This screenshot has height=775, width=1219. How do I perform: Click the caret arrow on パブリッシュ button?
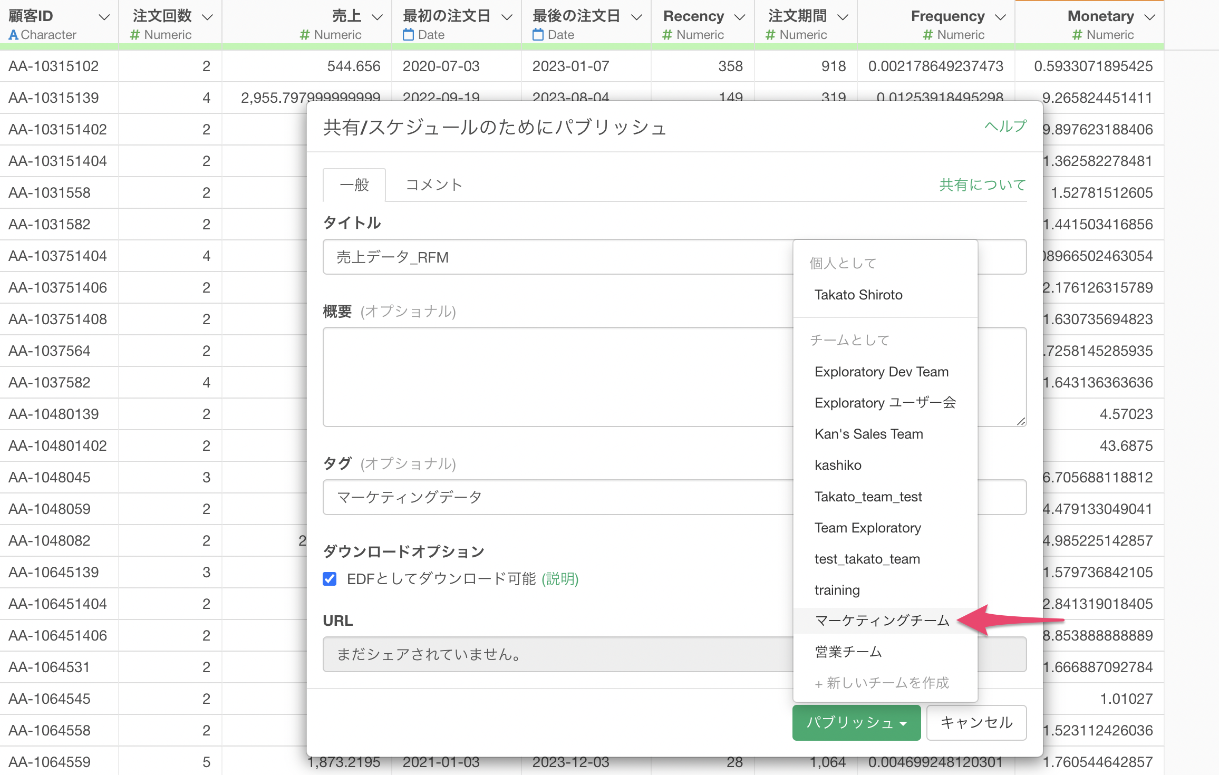[x=903, y=723]
